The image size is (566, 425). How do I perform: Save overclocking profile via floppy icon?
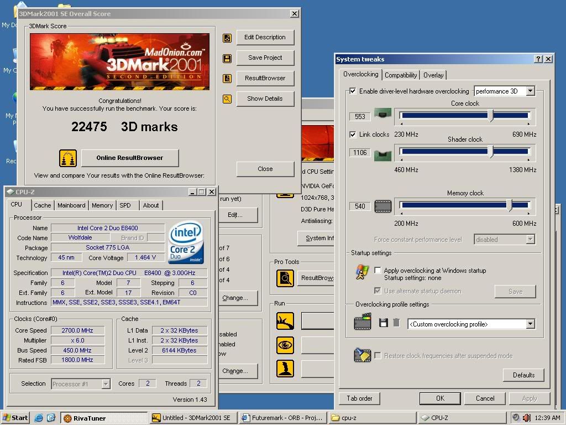point(384,323)
